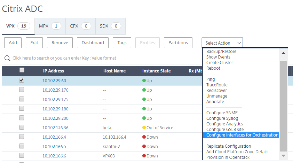Click the Partitions button

pos(178,42)
